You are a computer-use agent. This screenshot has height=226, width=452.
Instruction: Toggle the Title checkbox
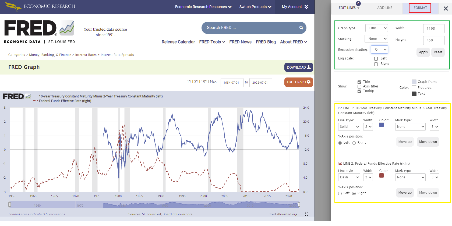[359, 82]
